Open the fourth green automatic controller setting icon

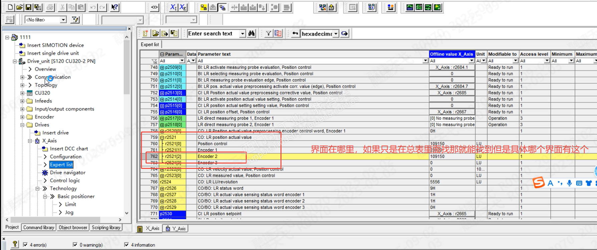tap(437, 7)
